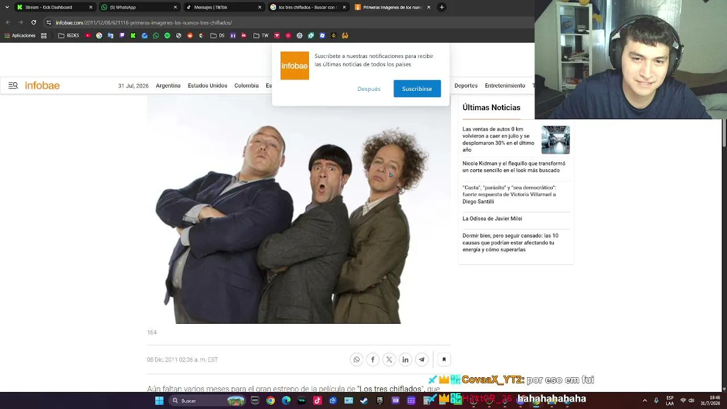Open TW bookmark folder
Viewport: 727px width, 409px height.
pyautogui.click(x=261, y=36)
